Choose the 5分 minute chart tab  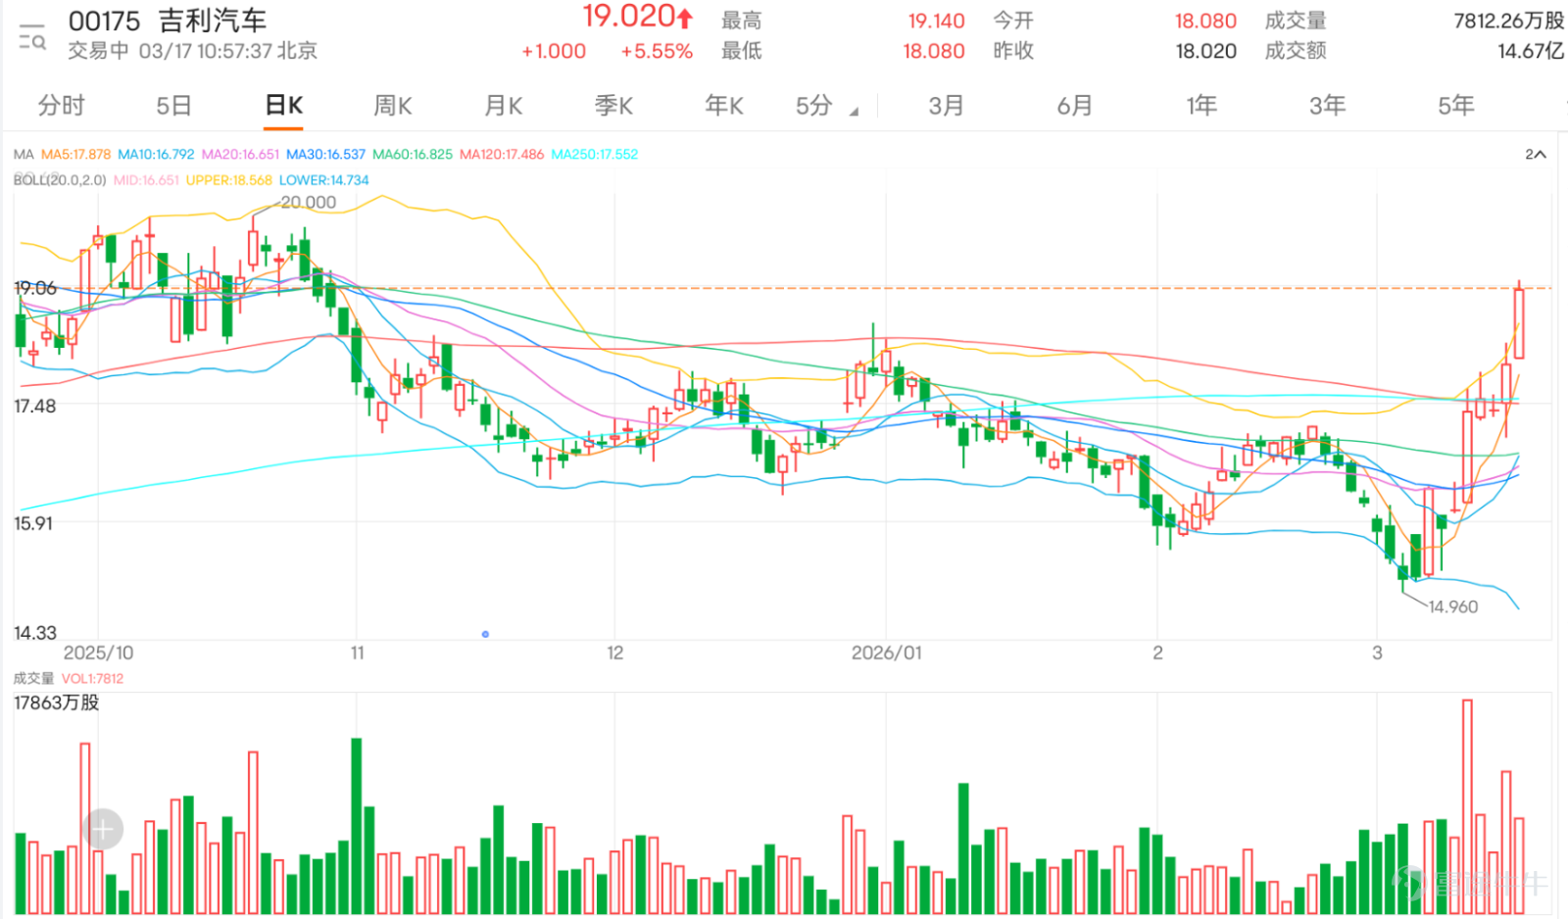tap(814, 105)
